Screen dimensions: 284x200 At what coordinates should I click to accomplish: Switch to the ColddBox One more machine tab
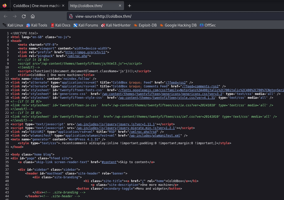[x=37, y=6]
